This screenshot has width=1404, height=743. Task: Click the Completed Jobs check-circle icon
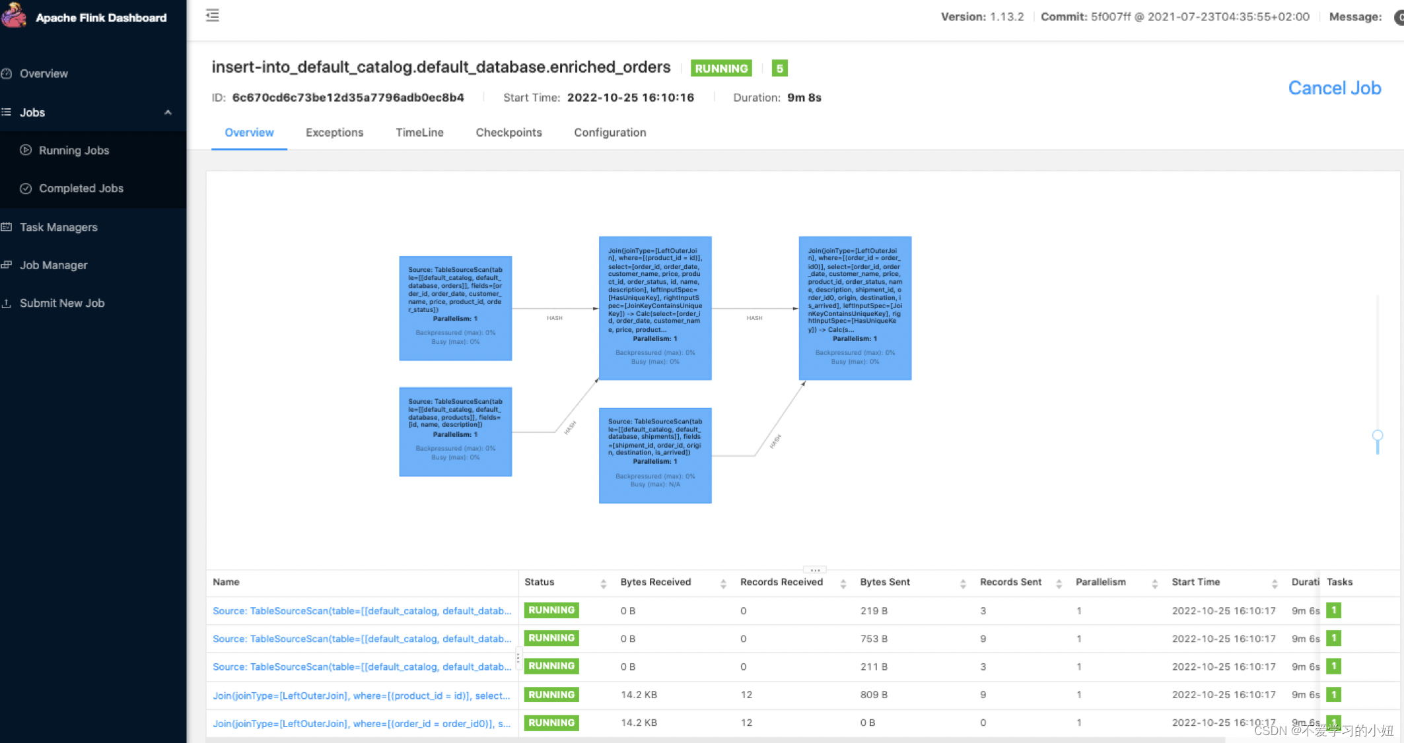pos(26,188)
